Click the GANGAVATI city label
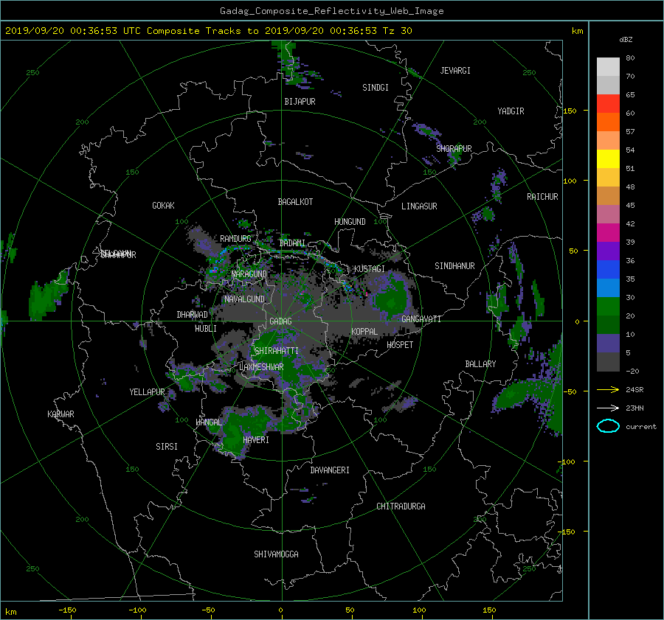664x620 pixels. pos(421,318)
